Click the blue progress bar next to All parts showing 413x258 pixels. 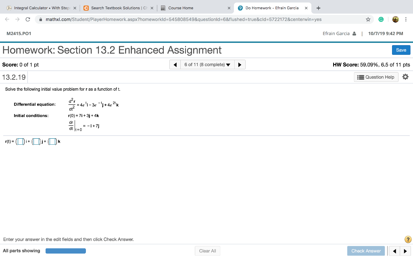click(65, 250)
